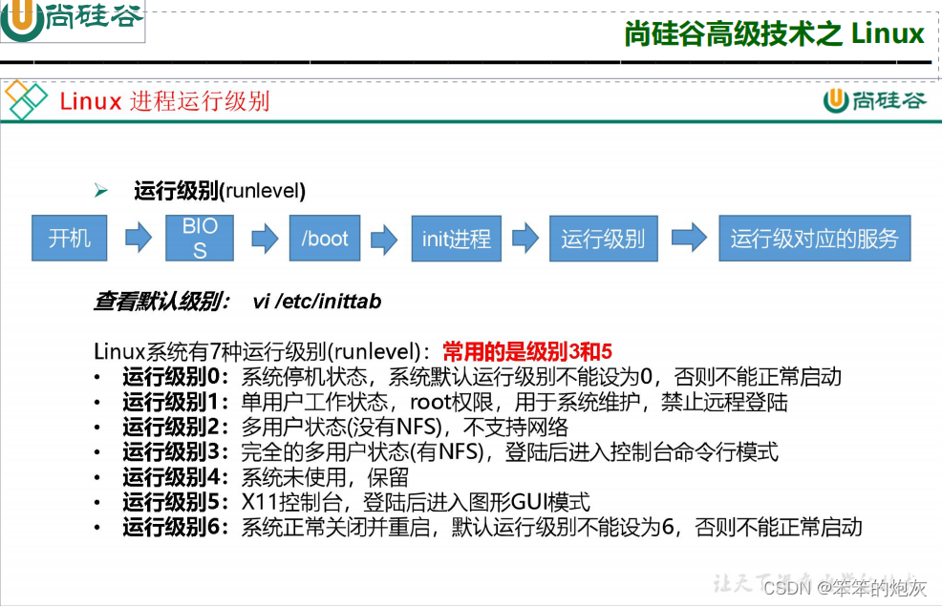Select the command text vi /etc/inittab
The height and width of the screenshot is (606, 942).
pyautogui.click(x=317, y=302)
